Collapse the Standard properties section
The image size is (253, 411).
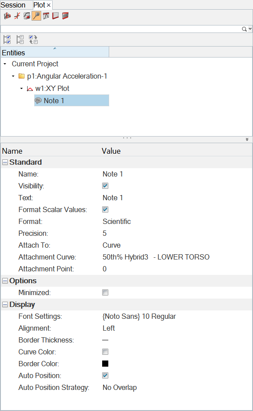(5, 162)
